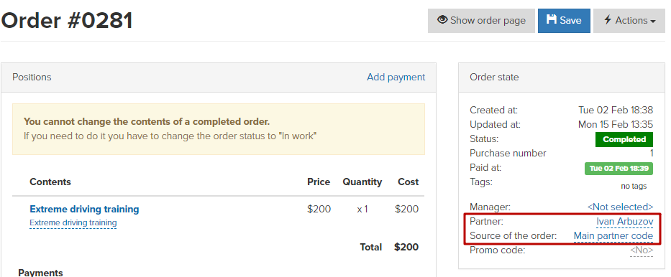Click the floppy disk icon on Save
The height and width of the screenshot is (277, 671).
(552, 19)
